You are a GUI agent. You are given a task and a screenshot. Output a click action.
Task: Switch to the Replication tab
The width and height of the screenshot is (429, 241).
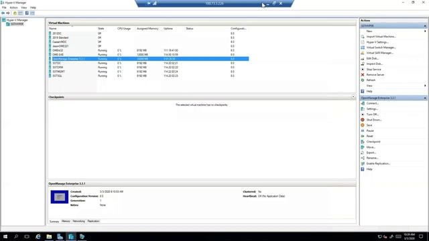(93, 221)
